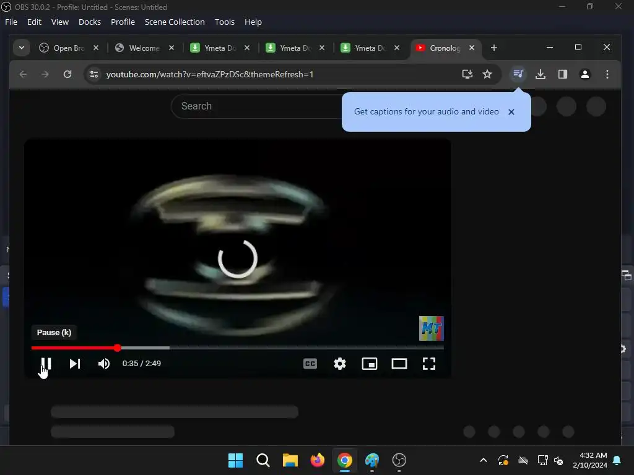Screen dimensions: 634x475
Task: Launch Firefox from taskbar
Action: coord(318,460)
